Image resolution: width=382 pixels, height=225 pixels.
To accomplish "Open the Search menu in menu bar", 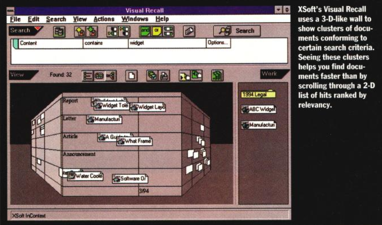I will point(56,19).
